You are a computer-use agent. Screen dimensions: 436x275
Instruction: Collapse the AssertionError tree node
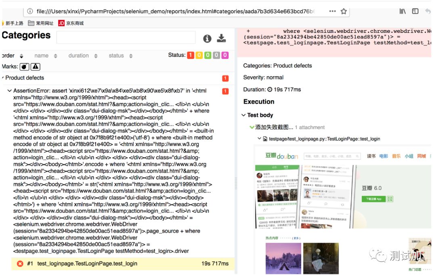click(x=10, y=91)
